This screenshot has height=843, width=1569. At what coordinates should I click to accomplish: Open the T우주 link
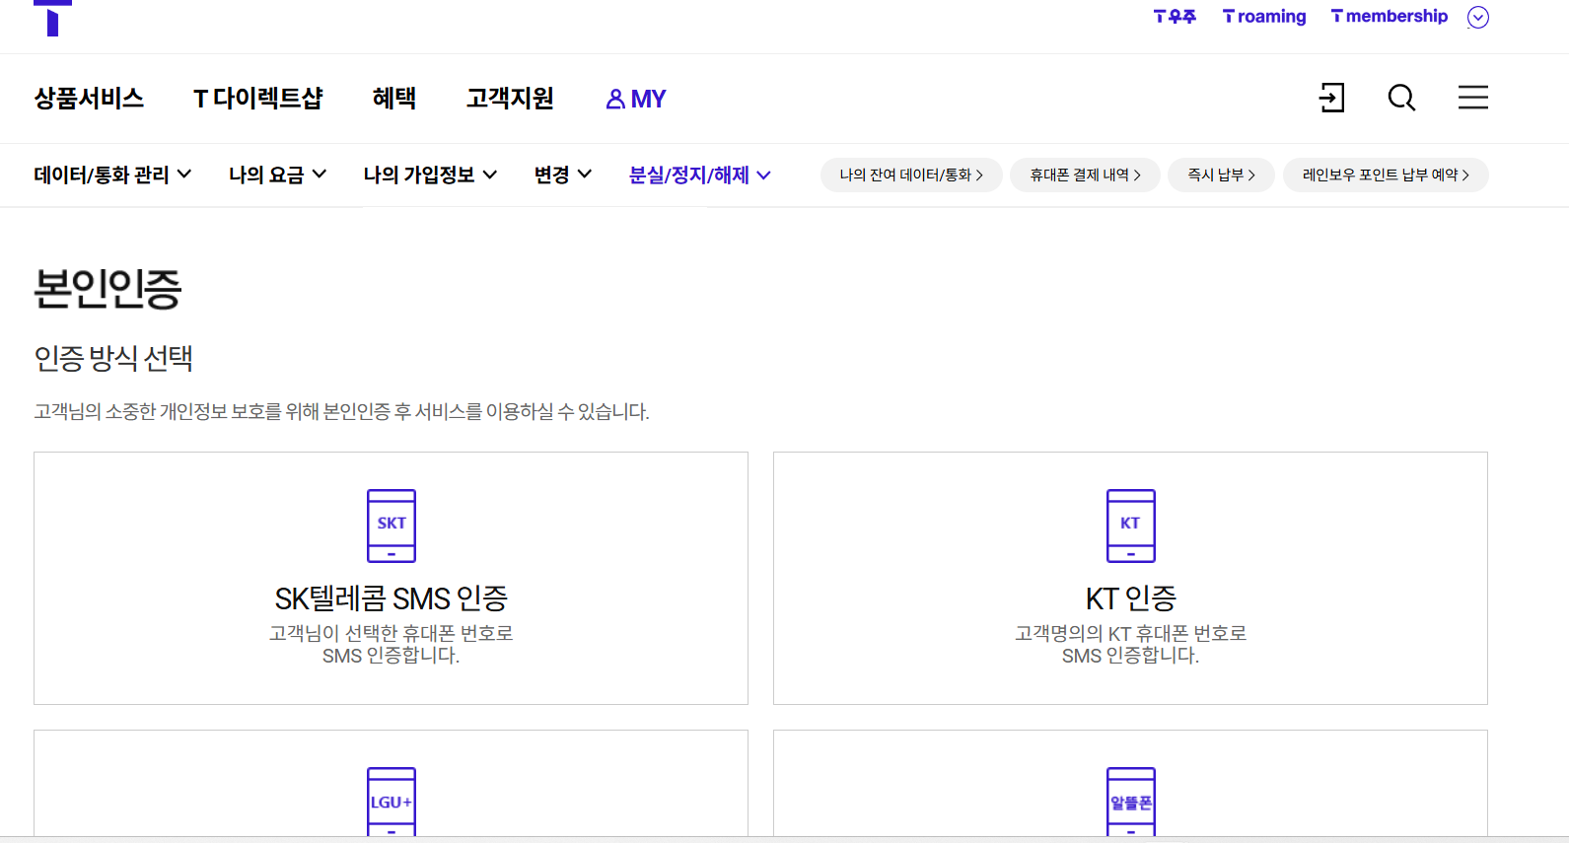1175,17
